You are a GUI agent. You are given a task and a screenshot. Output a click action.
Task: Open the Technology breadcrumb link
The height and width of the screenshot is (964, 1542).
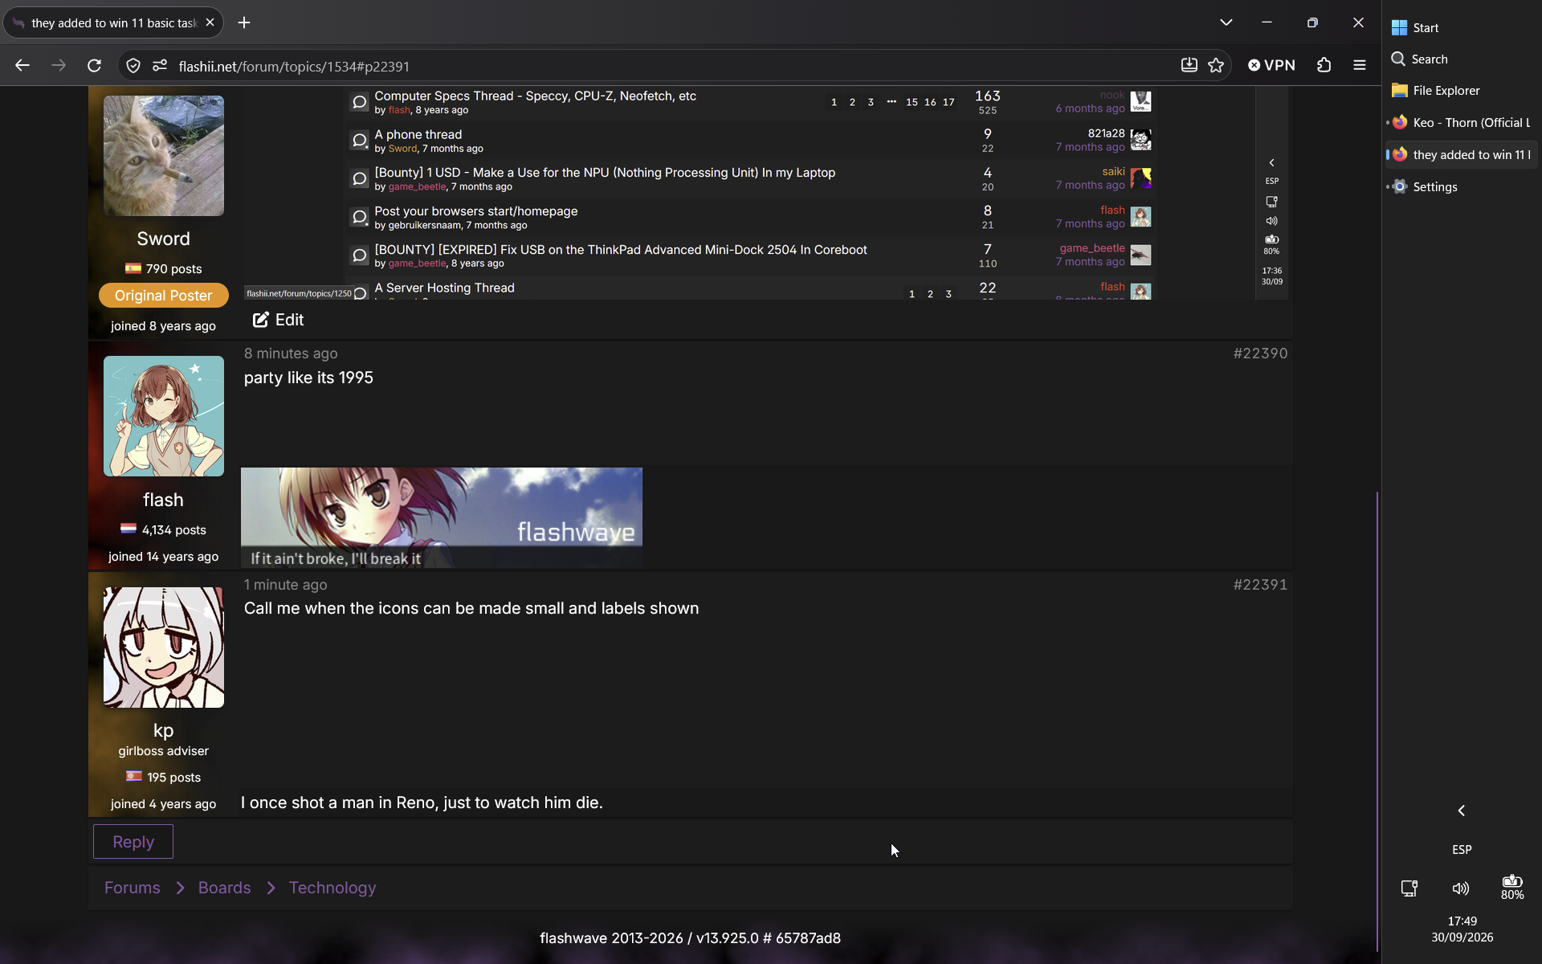332,888
